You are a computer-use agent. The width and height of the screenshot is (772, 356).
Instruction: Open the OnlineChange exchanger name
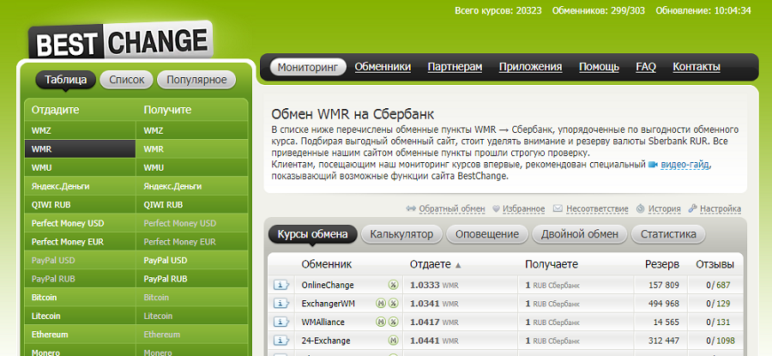point(328,285)
